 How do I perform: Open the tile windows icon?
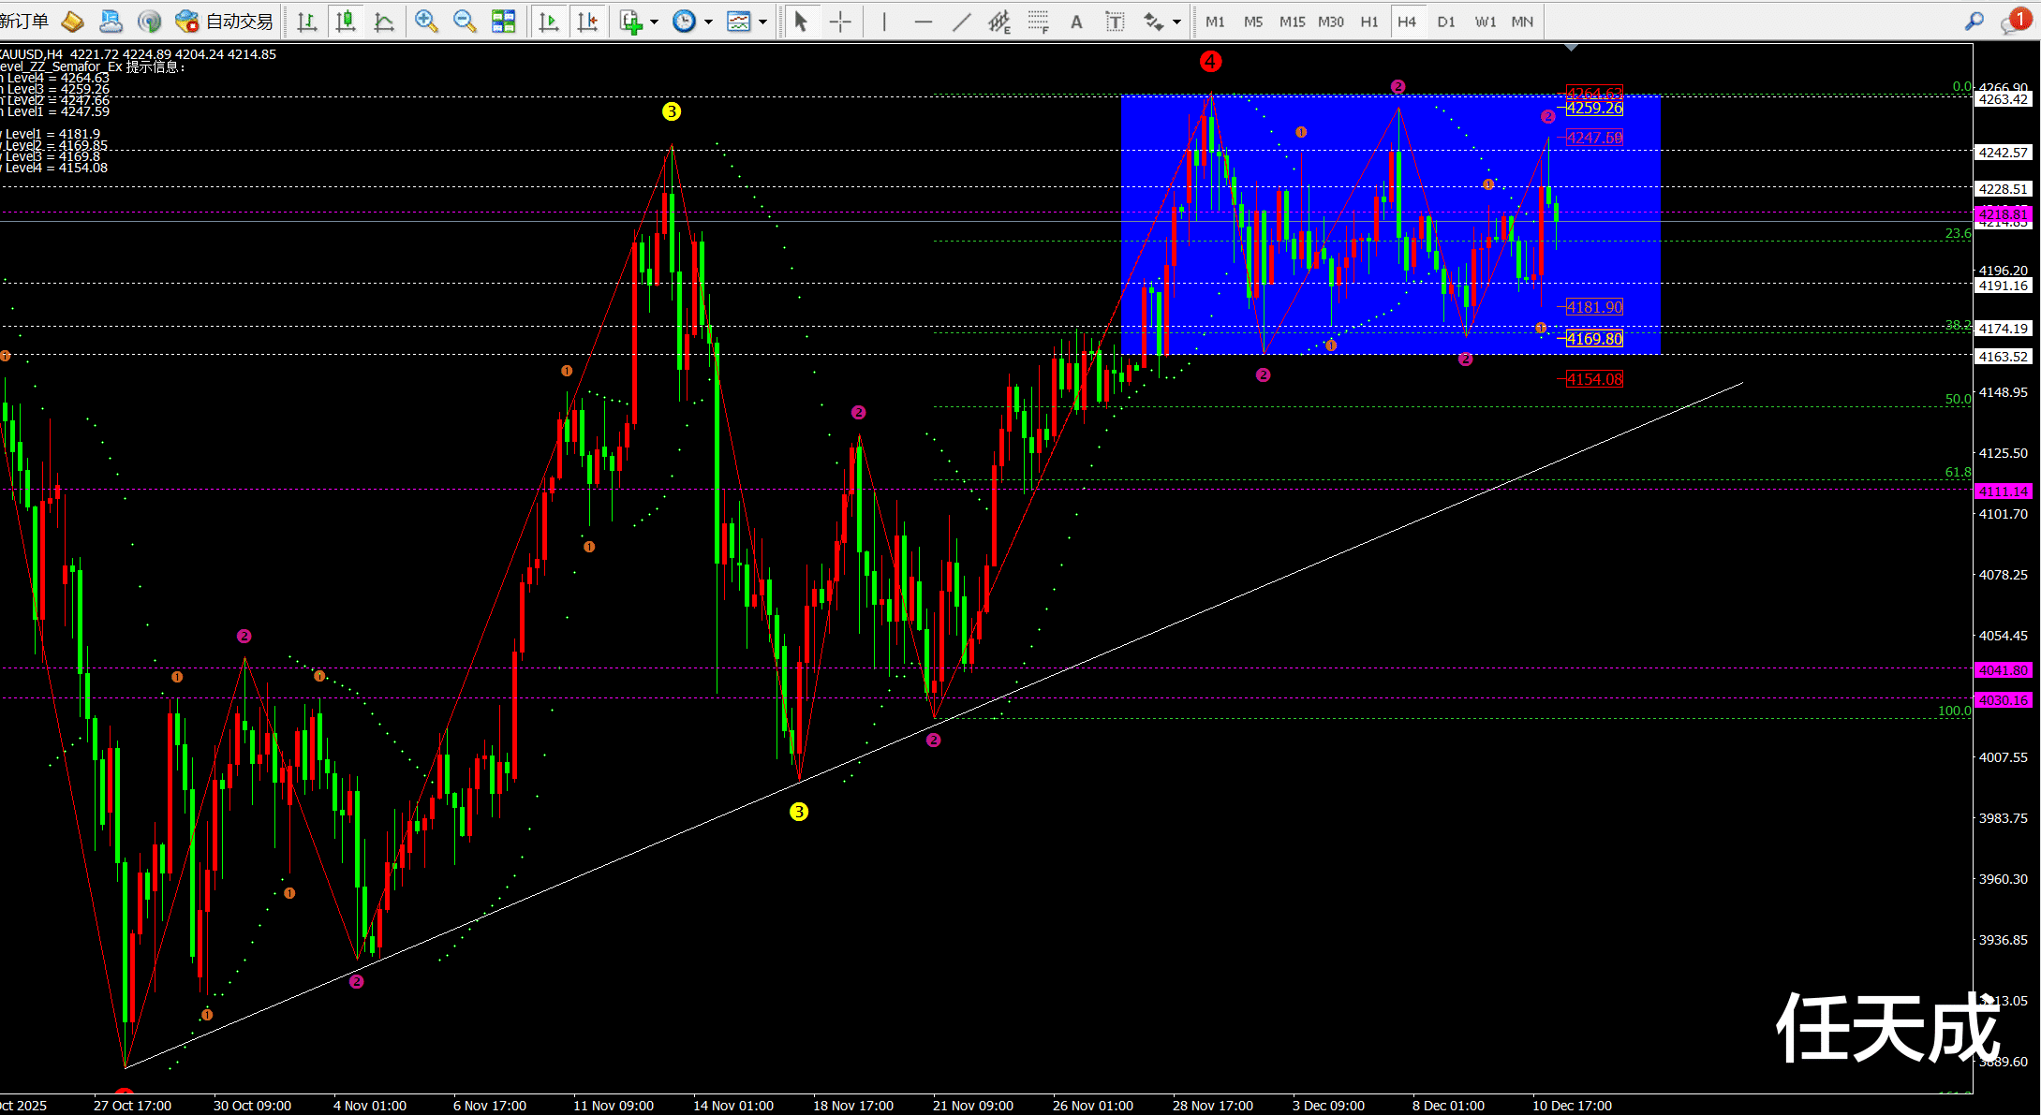[503, 21]
